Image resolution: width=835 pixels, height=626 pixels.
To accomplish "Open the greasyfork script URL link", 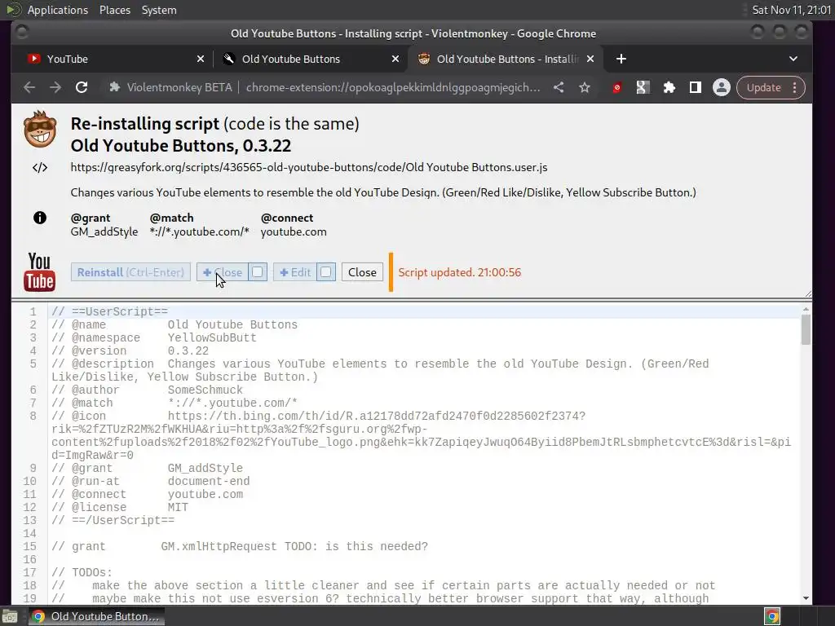I will coord(309,167).
